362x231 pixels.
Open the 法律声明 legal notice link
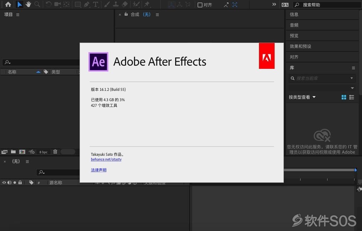pos(98,170)
